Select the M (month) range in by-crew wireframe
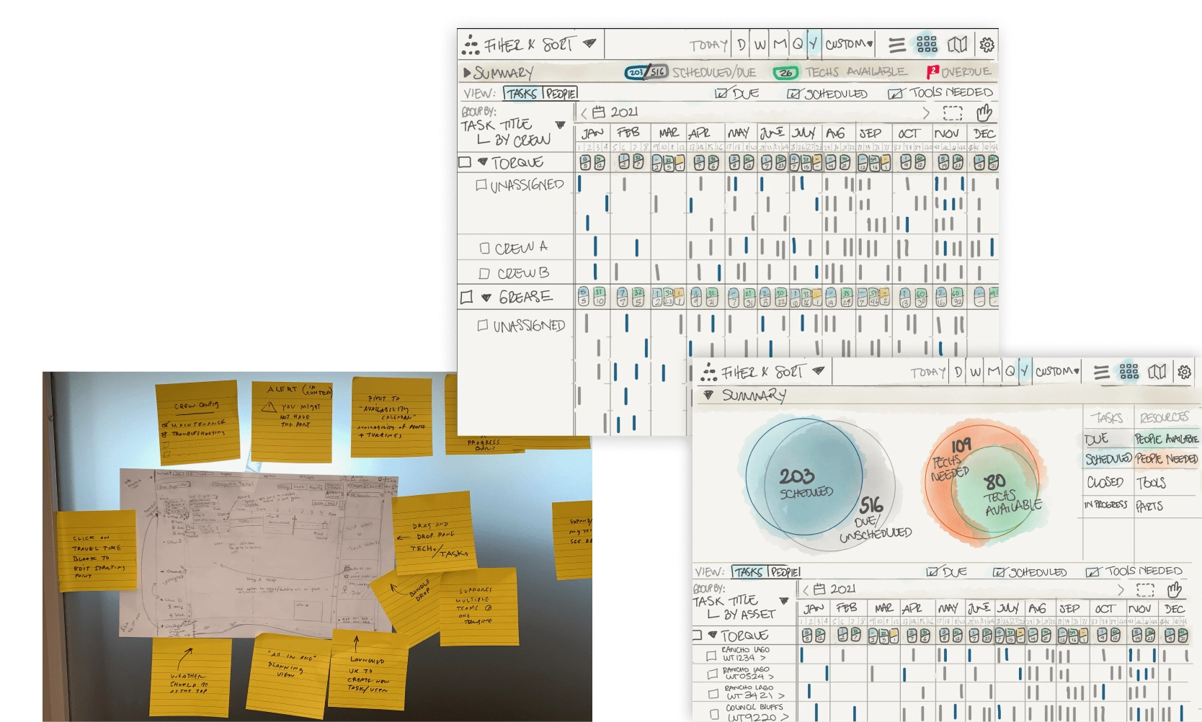 coord(780,44)
